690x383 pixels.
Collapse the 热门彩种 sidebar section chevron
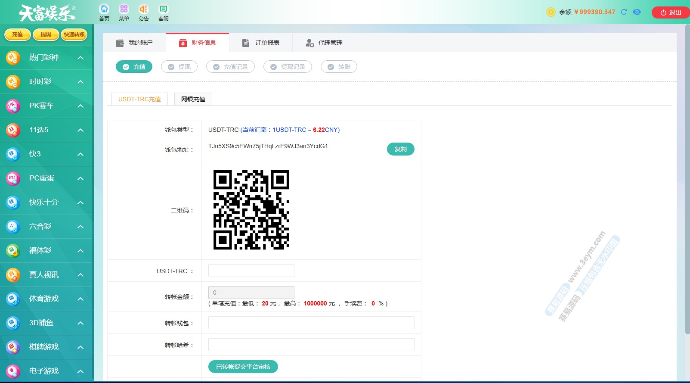80,58
